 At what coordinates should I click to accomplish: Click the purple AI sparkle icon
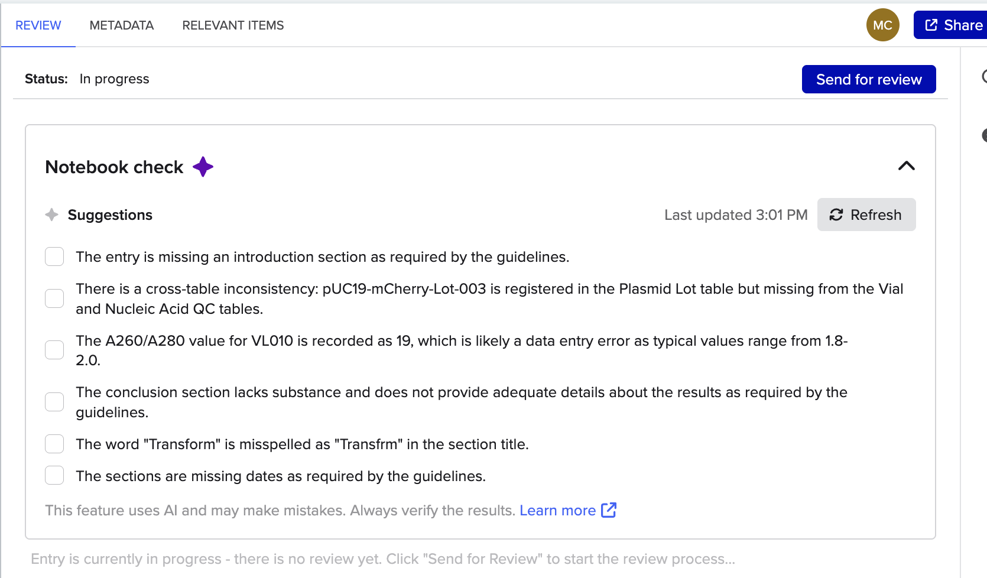(203, 167)
